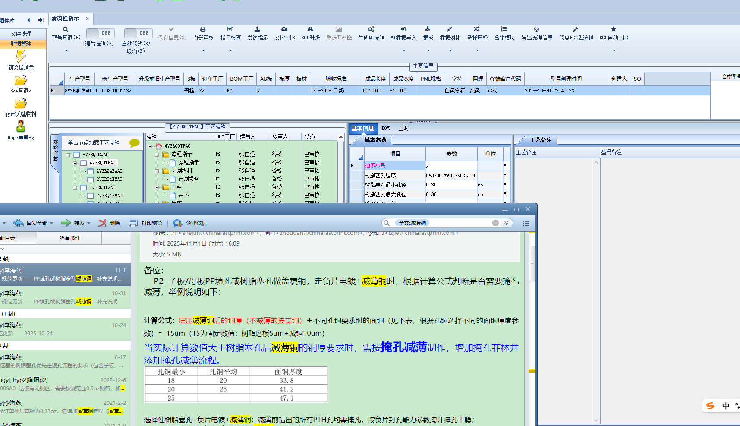Open the mail list view menu icon
Viewport: 740px width, 426px height.
coord(526,223)
